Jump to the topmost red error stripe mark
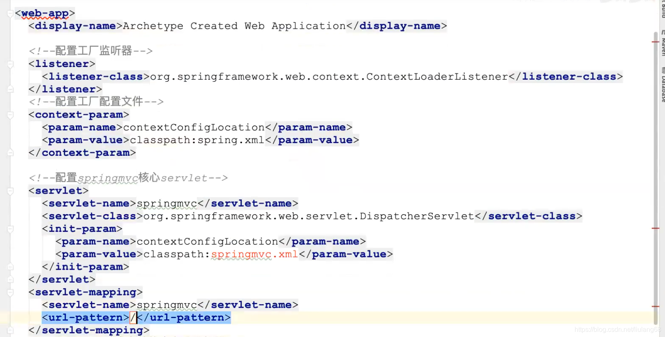The width and height of the screenshot is (665, 337). click(656, 42)
